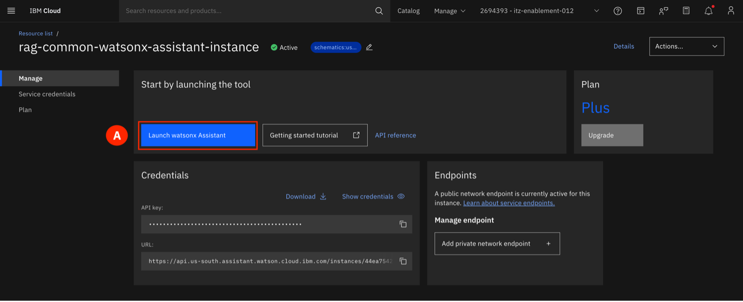Open the notifications bell
The image size is (743, 302).
click(x=708, y=11)
